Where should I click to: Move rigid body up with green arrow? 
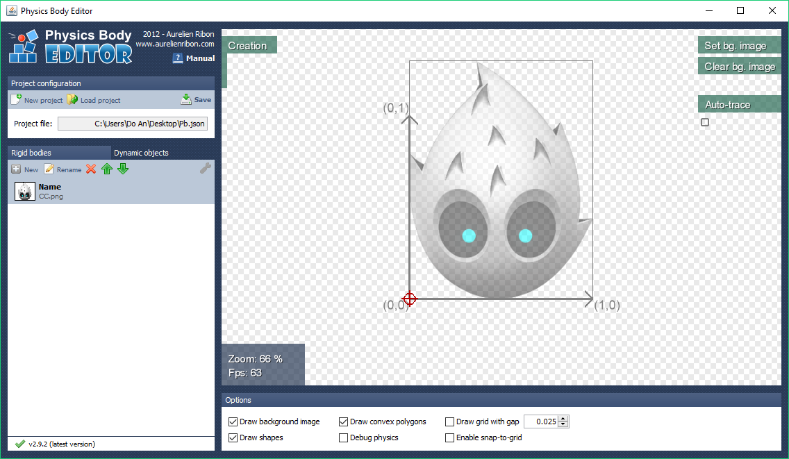107,169
